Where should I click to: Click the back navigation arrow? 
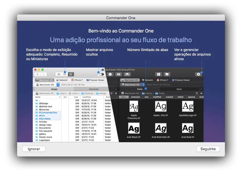[38, 74]
